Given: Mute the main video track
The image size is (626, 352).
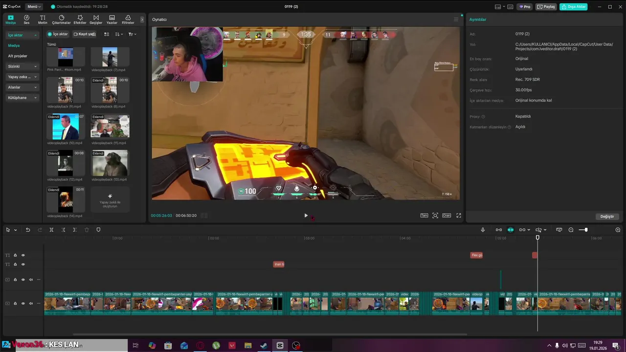Looking at the screenshot, I should [x=31, y=304].
